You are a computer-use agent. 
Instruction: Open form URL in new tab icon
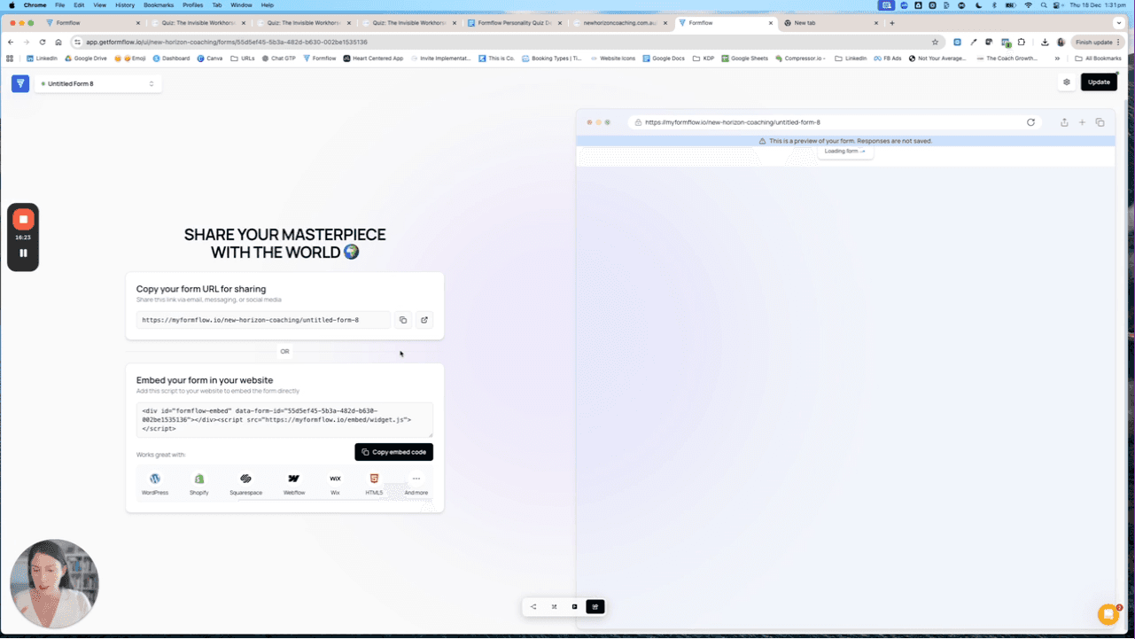tap(424, 320)
